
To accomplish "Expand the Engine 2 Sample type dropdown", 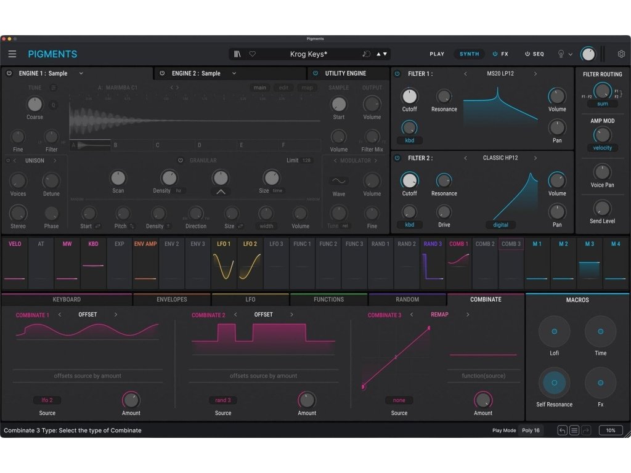I will coord(234,73).
